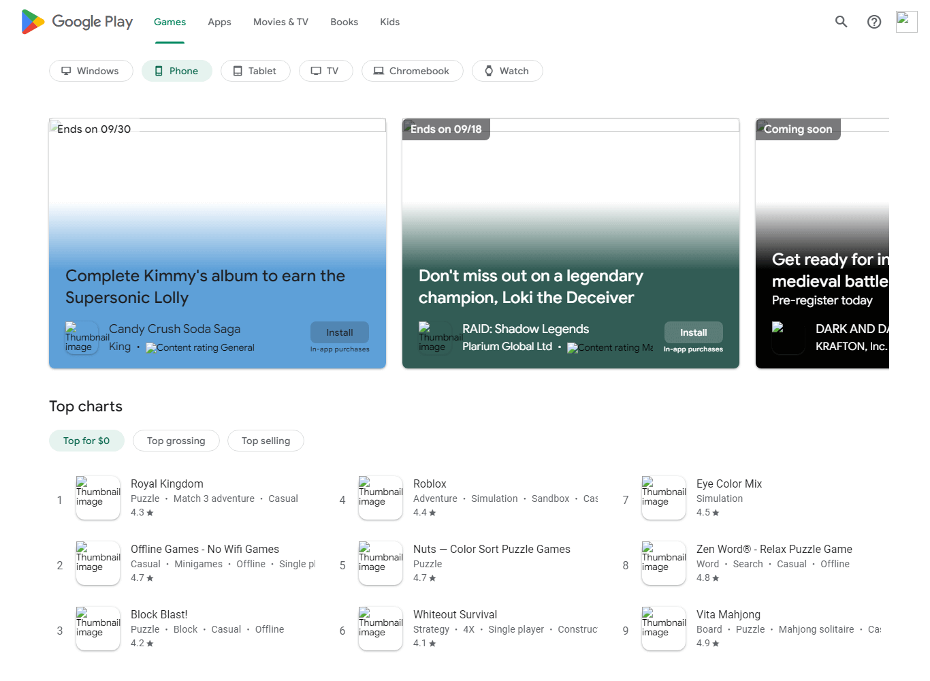The image size is (930, 681).
Task: Open the help center question mark icon
Action: pos(874,22)
